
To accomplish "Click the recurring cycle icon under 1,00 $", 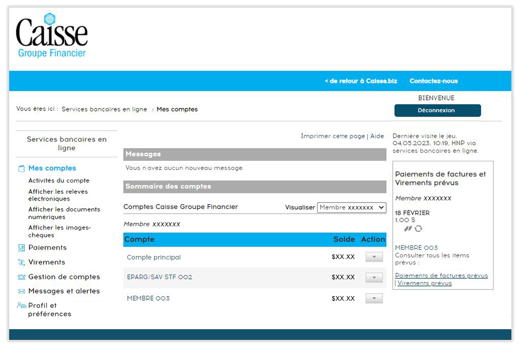I will (x=418, y=228).
